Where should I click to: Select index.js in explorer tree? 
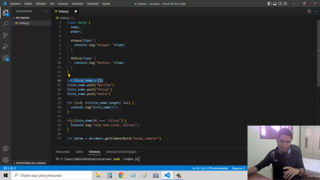click(31, 23)
